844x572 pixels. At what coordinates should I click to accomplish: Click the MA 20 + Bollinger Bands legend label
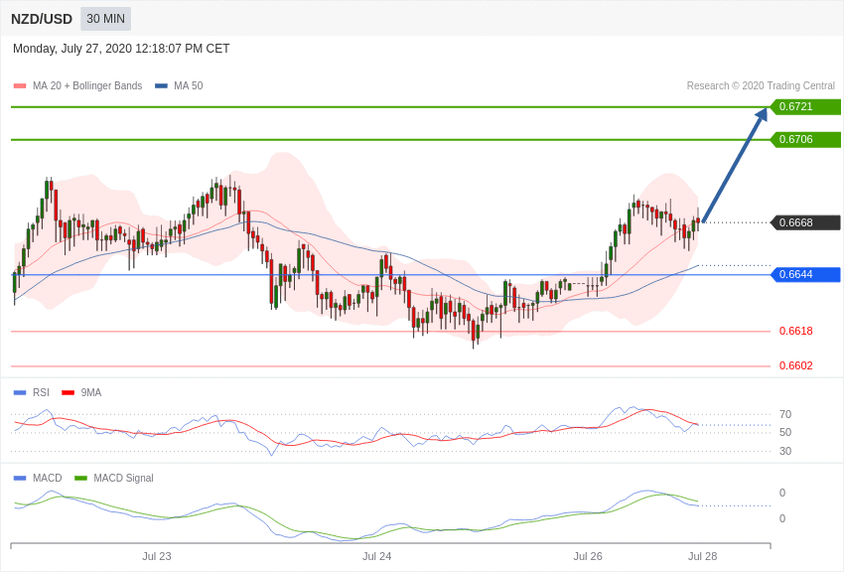[87, 85]
